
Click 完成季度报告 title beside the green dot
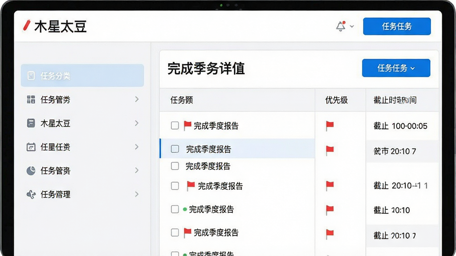[212, 209]
